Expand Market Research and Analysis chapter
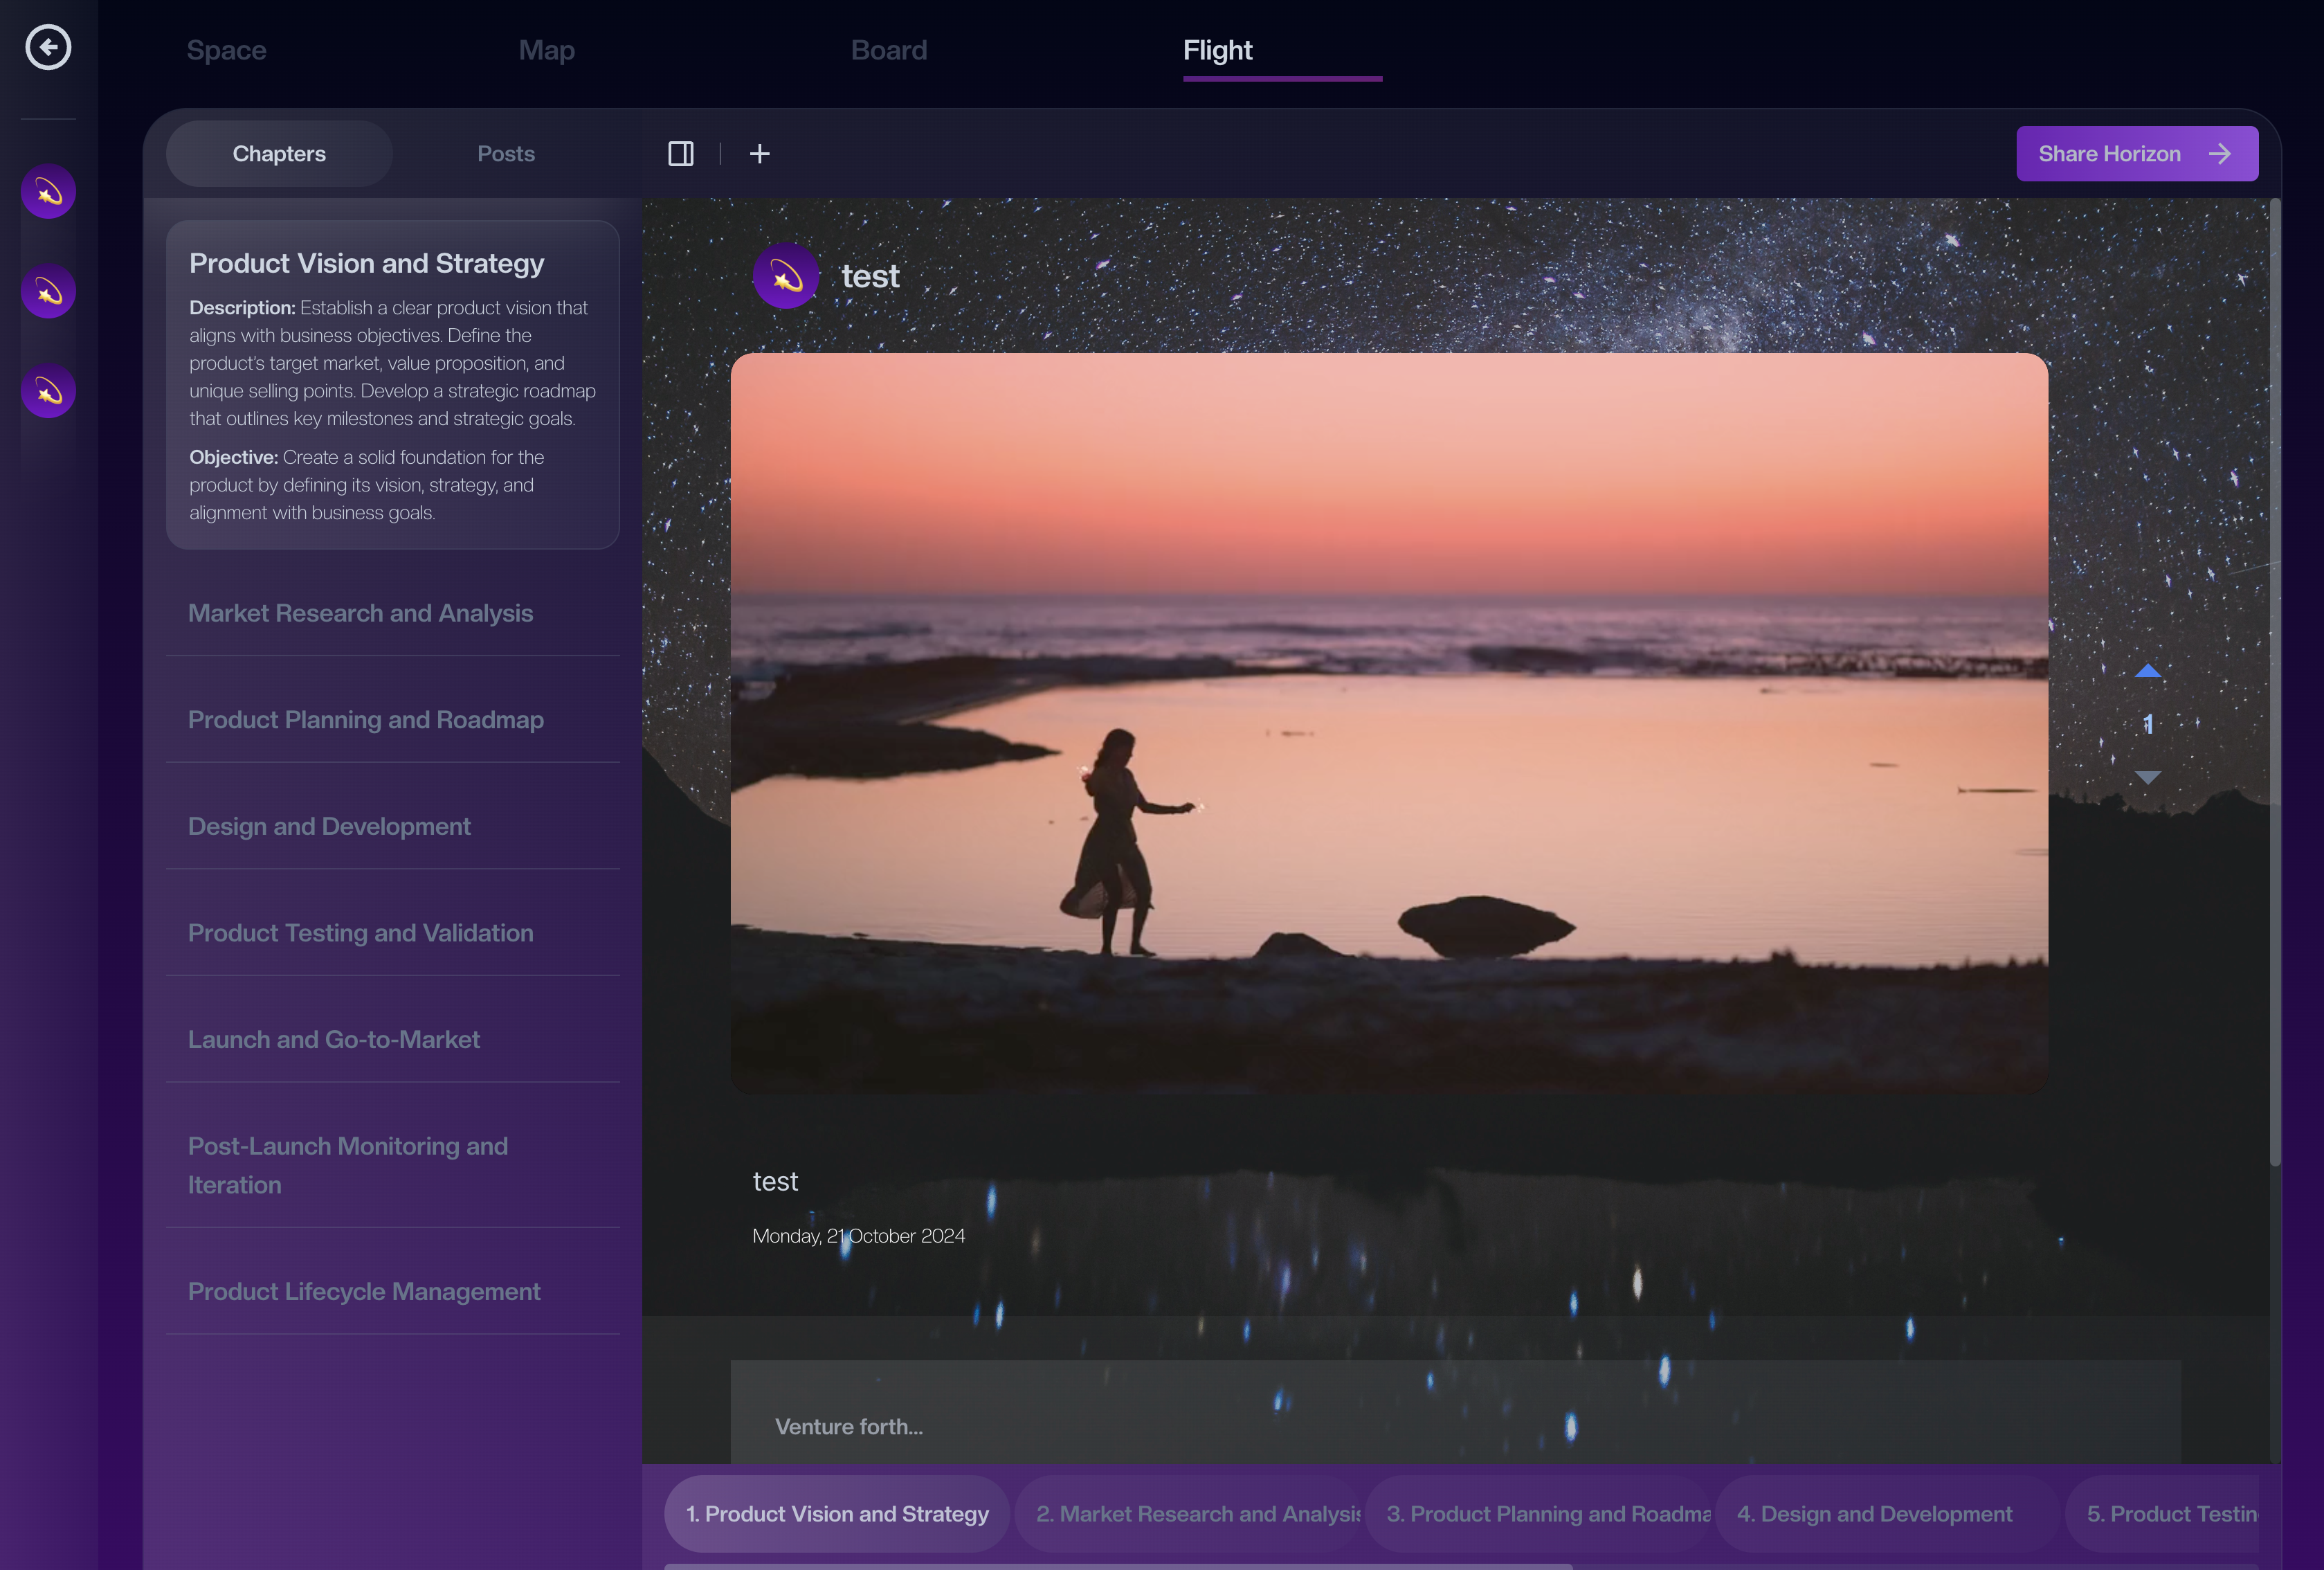This screenshot has width=2324, height=1570. coord(360,613)
